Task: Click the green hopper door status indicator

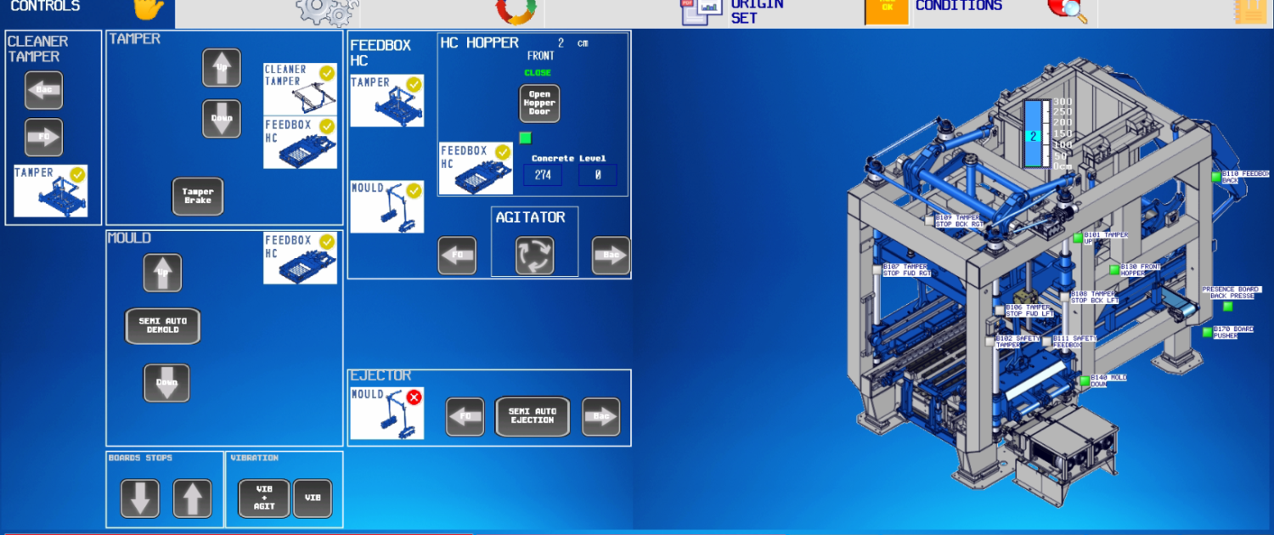Action: click(x=525, y=138)
